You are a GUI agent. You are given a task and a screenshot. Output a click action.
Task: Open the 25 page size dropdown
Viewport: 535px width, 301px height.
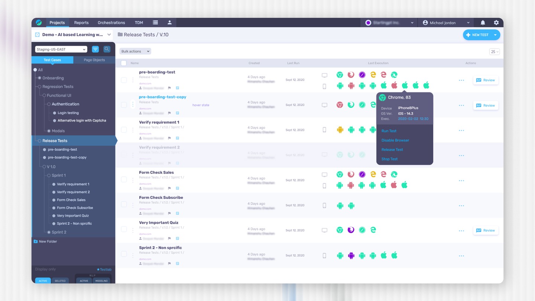coord(495,52)
